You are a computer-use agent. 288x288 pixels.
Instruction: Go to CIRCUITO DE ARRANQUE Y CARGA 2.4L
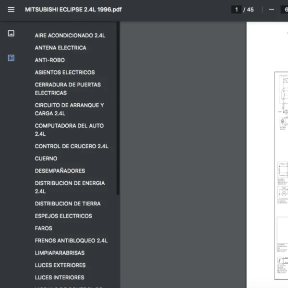(70, 109)
